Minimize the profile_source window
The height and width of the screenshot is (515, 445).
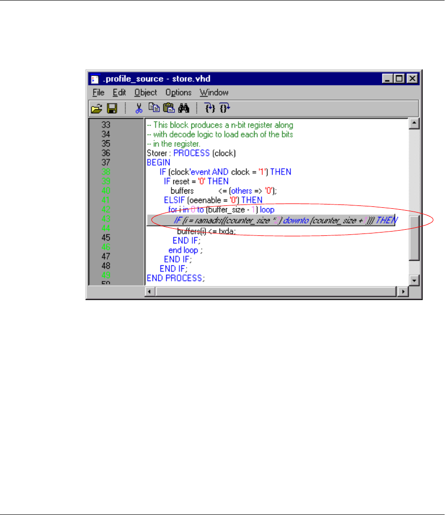[x=387, y=79]
